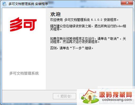Click the window title 多可文档管理系统 安装程序
The height and width of the screenshot is (105, 135).
pos(28,4)
